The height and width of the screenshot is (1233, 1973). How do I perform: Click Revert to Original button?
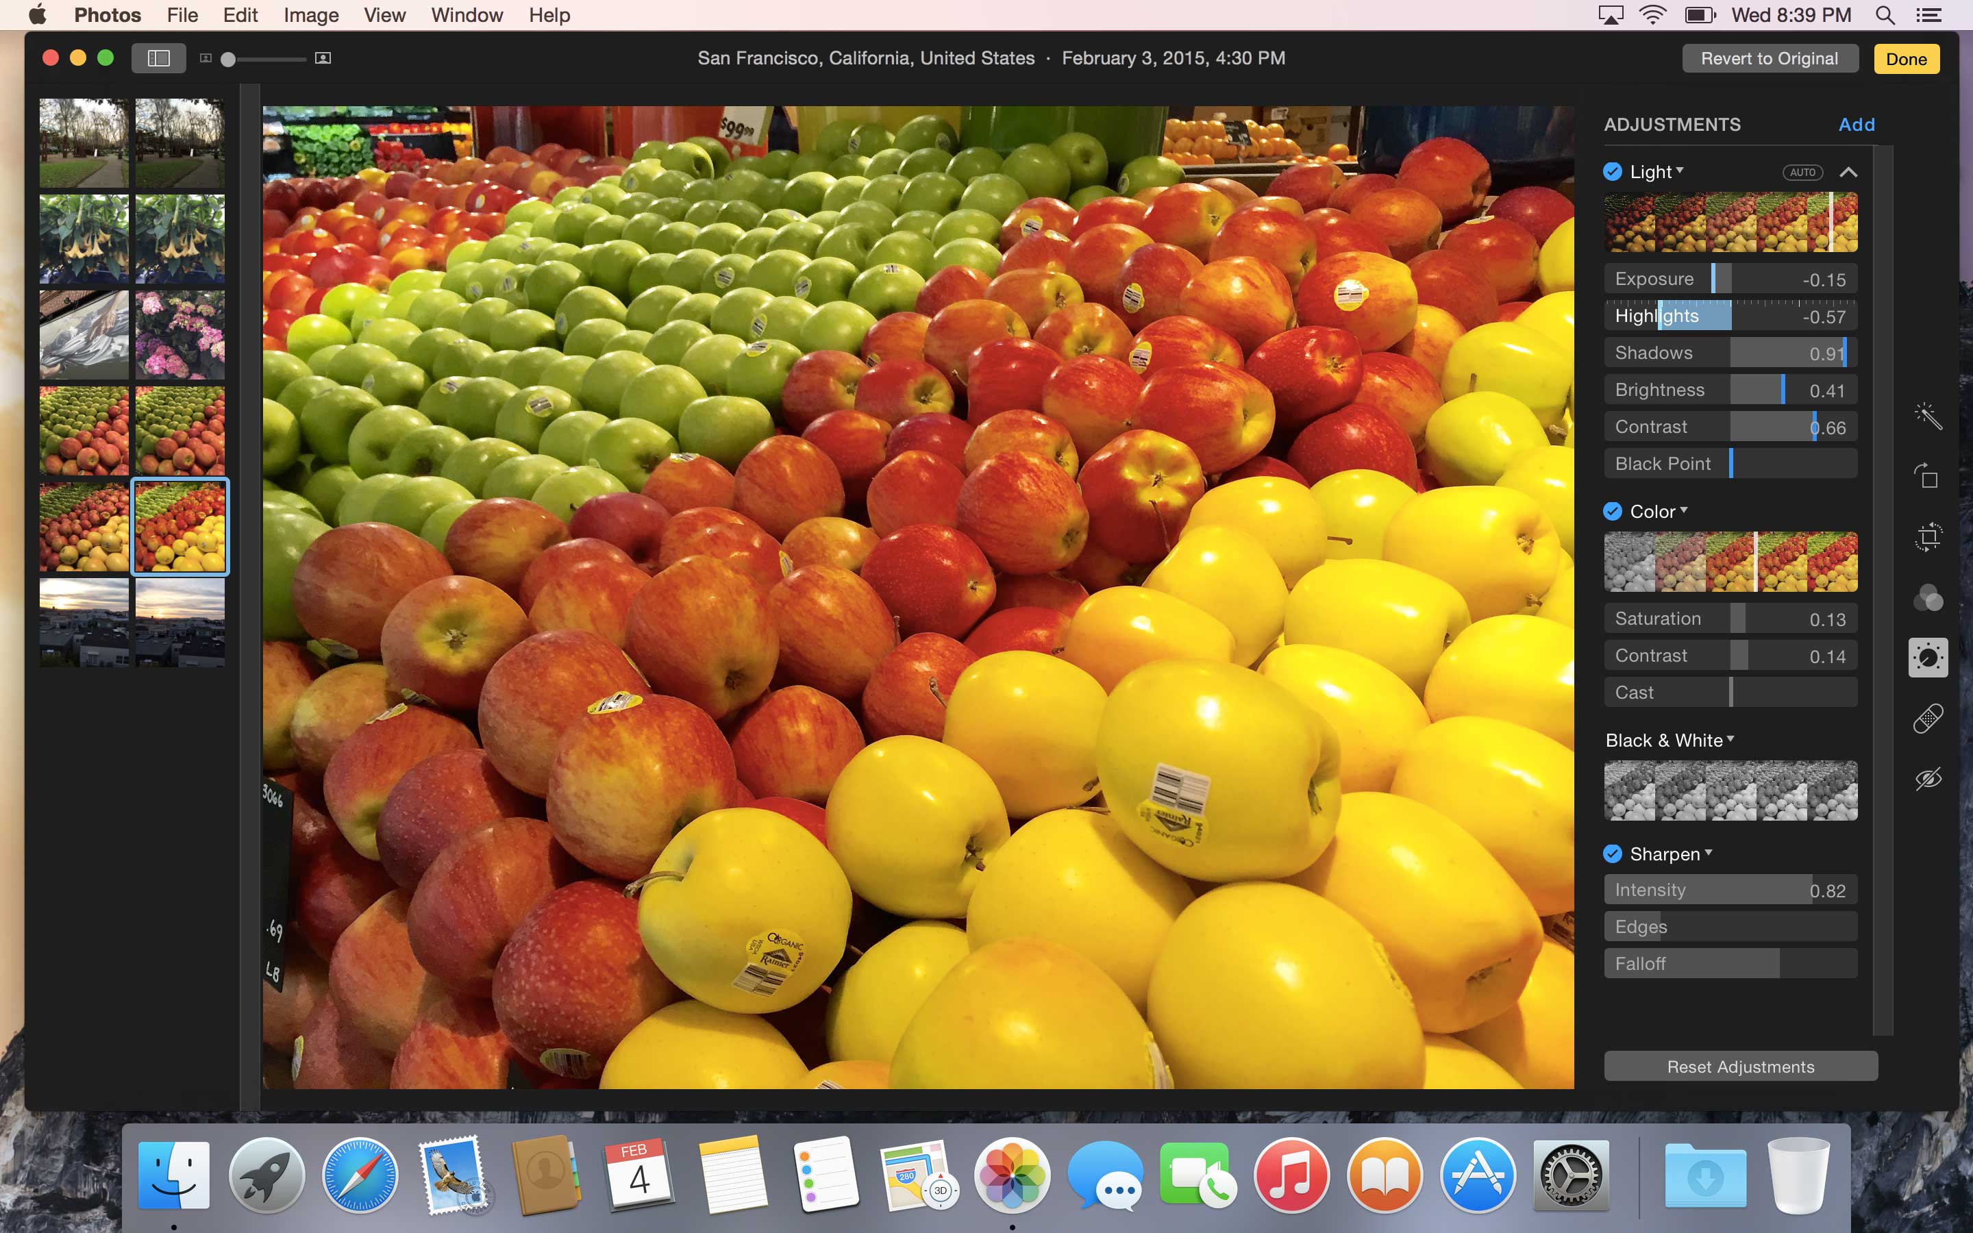1769,59
